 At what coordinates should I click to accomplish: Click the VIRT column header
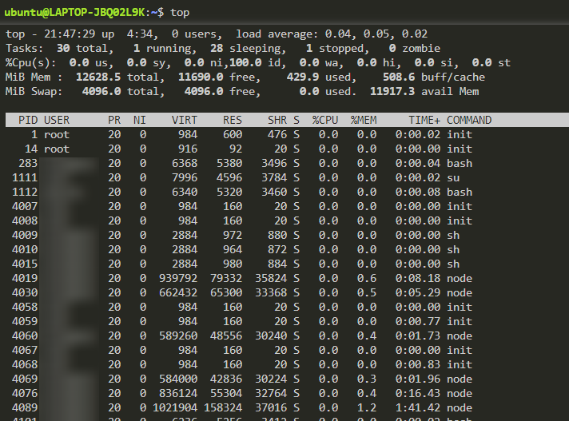[x=184, y=120]
